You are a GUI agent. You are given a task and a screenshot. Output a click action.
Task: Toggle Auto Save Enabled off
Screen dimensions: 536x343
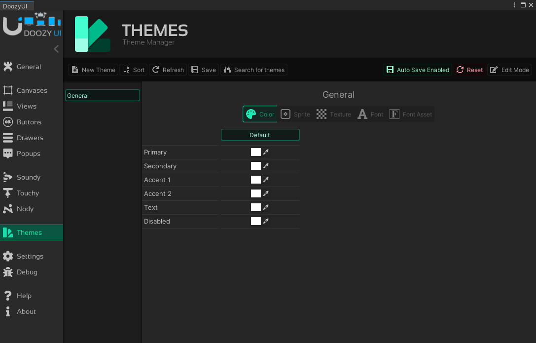[x=417, y=70]
